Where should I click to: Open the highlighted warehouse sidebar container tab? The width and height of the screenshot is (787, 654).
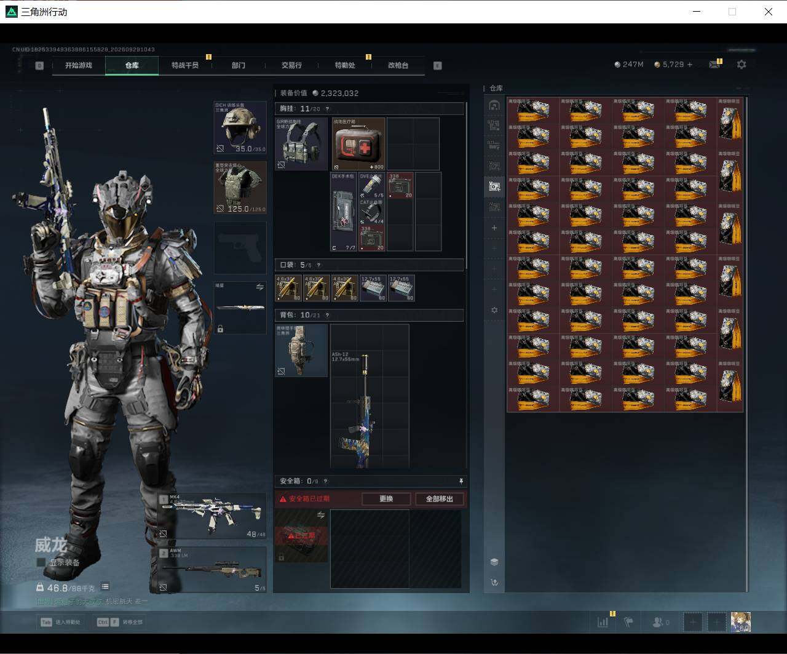coord(494,186)
